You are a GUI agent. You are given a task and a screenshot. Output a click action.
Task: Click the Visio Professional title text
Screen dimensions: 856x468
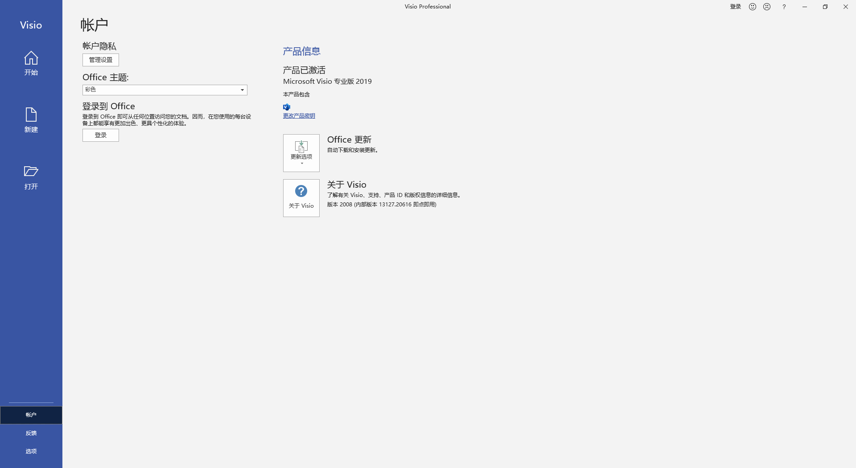pos(428,7)
